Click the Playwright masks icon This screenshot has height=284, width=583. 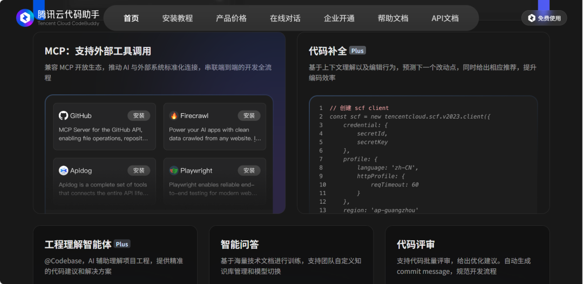coord(174,170)
